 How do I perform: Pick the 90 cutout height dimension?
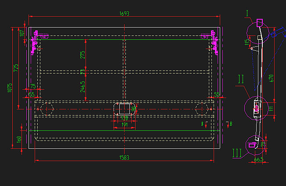click(134, 109)
